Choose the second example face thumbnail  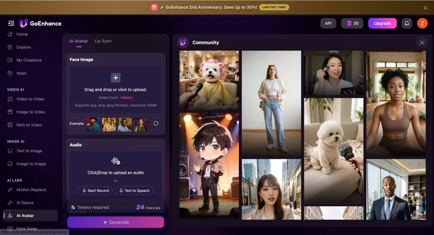click(x=109, y=124)
